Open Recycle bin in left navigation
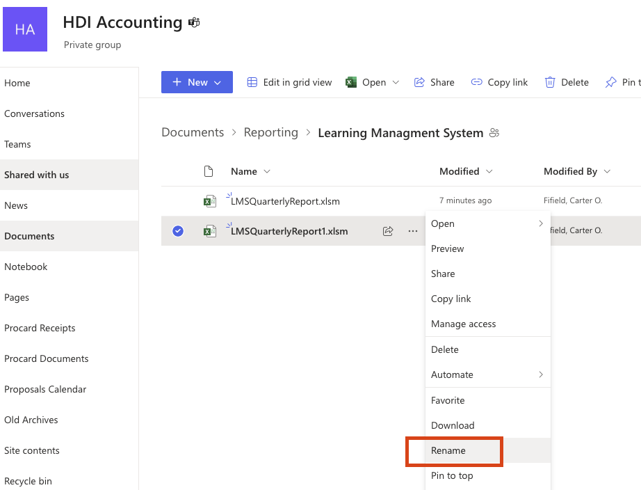 [28, 481]
